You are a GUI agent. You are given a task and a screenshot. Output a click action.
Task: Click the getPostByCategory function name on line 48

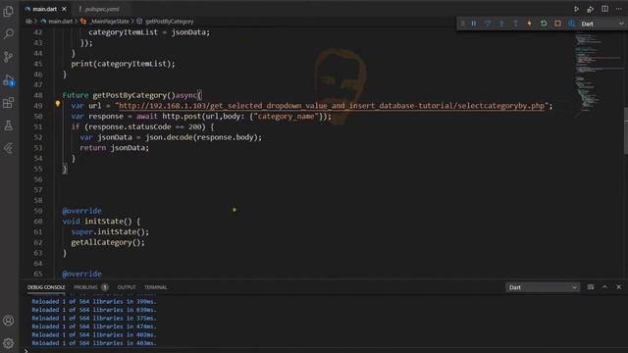(x=130, y=95)
